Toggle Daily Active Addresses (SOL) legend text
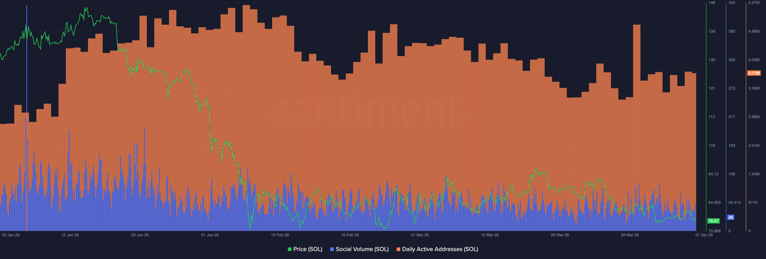This screenshot has height=259, width=766. pos(440,249)
